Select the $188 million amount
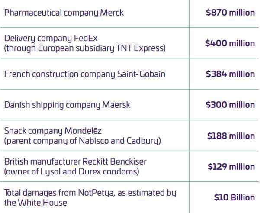 [231, 136]
